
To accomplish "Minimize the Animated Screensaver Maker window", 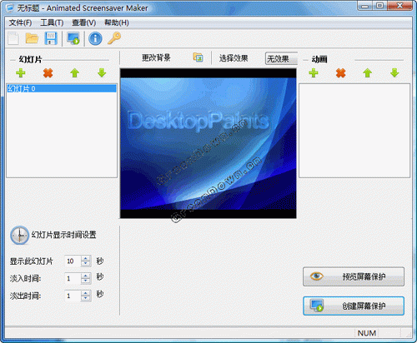I will pyautogui.click(x=365, y=6).
